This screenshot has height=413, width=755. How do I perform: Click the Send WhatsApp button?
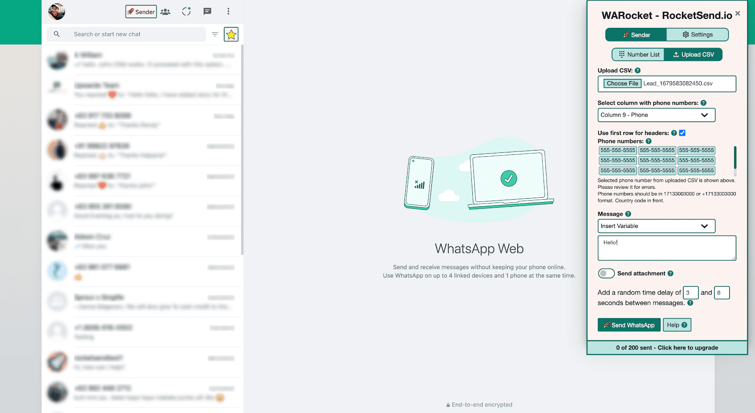[629, 325]
